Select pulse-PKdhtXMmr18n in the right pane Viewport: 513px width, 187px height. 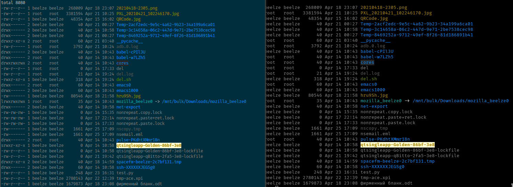385,139
